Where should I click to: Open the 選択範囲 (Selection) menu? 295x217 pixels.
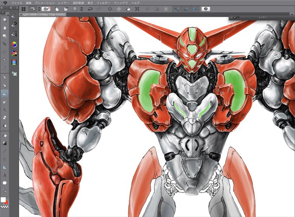[x=78, y=3]
